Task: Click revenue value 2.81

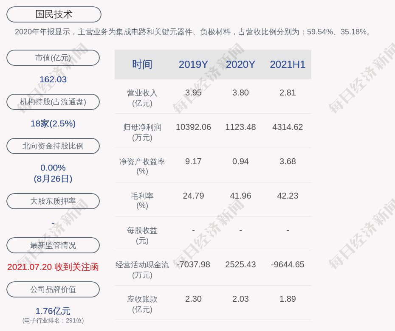Action: coord(288,93)
